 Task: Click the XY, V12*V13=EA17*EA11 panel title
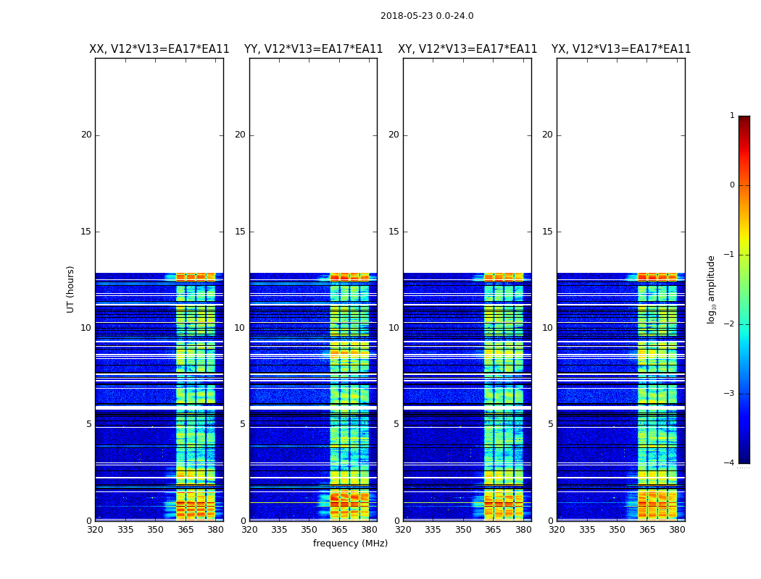467,49
